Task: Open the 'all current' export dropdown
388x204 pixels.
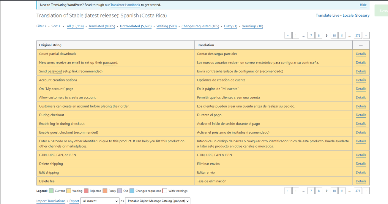Action: click(x=100, y=201)
